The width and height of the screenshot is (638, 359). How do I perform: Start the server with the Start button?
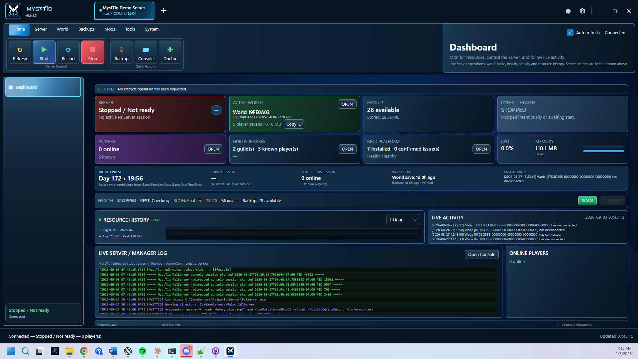[x=44, y=52]
